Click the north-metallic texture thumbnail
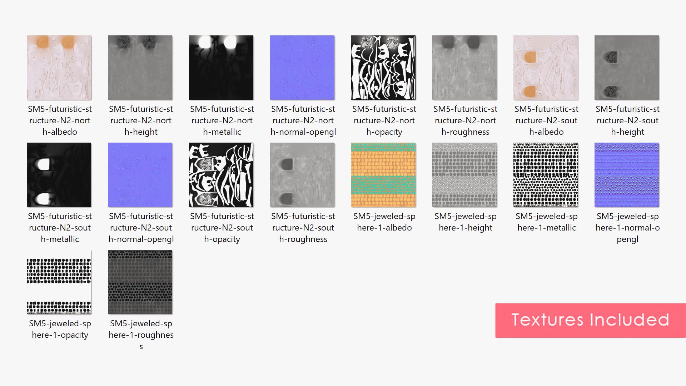 [x=222, y=68]
